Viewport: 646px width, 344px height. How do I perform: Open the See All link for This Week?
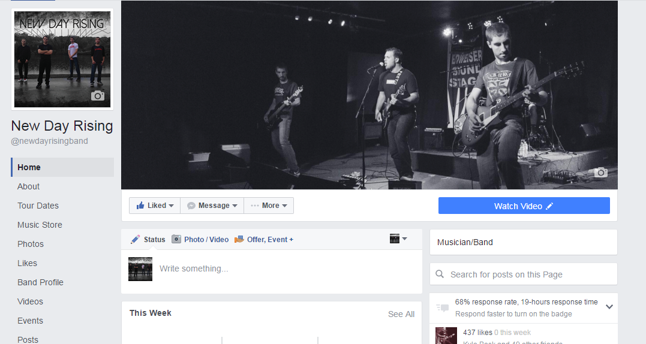pyautogui.click(x=401, y=314)
